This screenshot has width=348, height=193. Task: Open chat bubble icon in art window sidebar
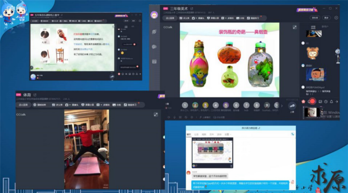(154, 47)
